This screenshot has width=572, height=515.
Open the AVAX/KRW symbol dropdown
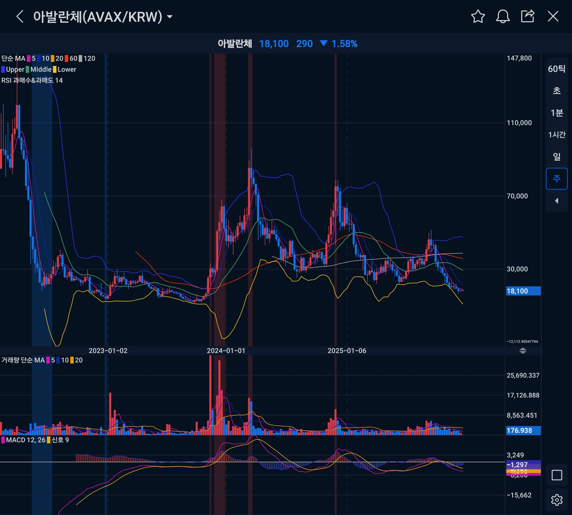point(170,17)
